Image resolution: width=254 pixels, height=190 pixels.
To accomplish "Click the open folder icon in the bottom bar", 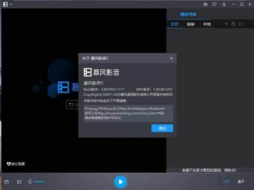I will point(19,182).
